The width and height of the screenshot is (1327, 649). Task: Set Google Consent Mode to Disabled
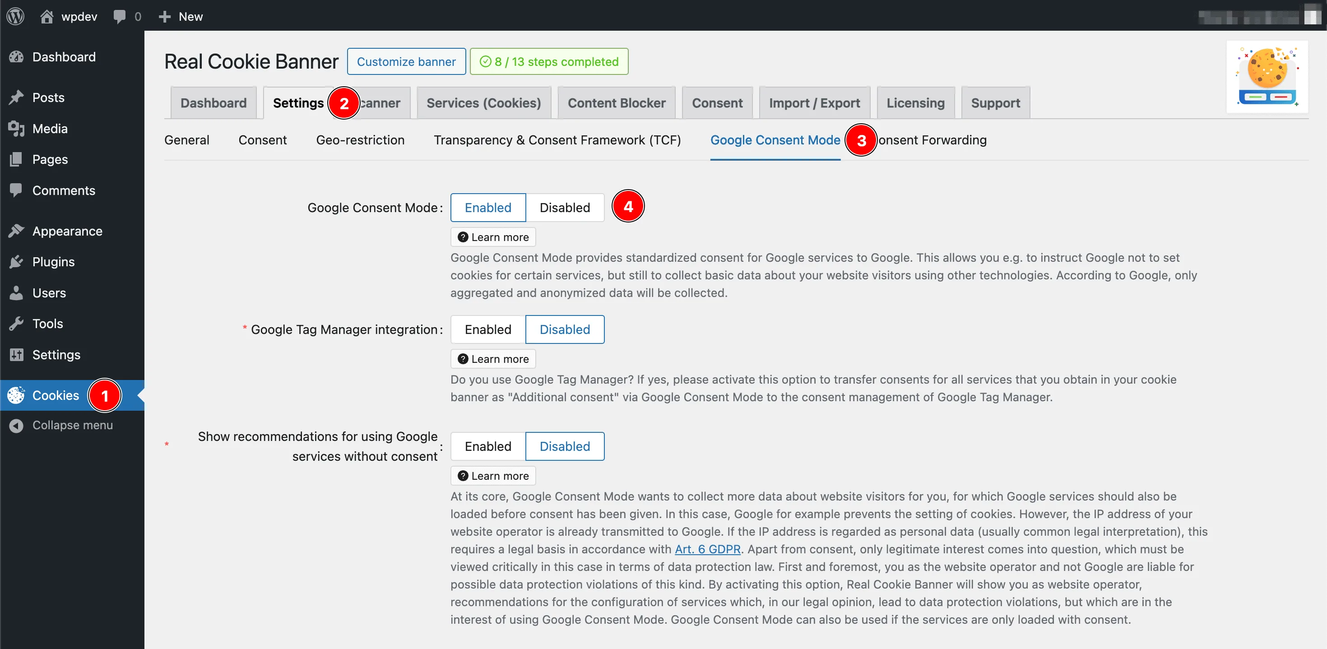coord(564,208)
